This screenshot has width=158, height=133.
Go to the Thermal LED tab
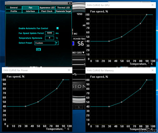tap(63, 8)
